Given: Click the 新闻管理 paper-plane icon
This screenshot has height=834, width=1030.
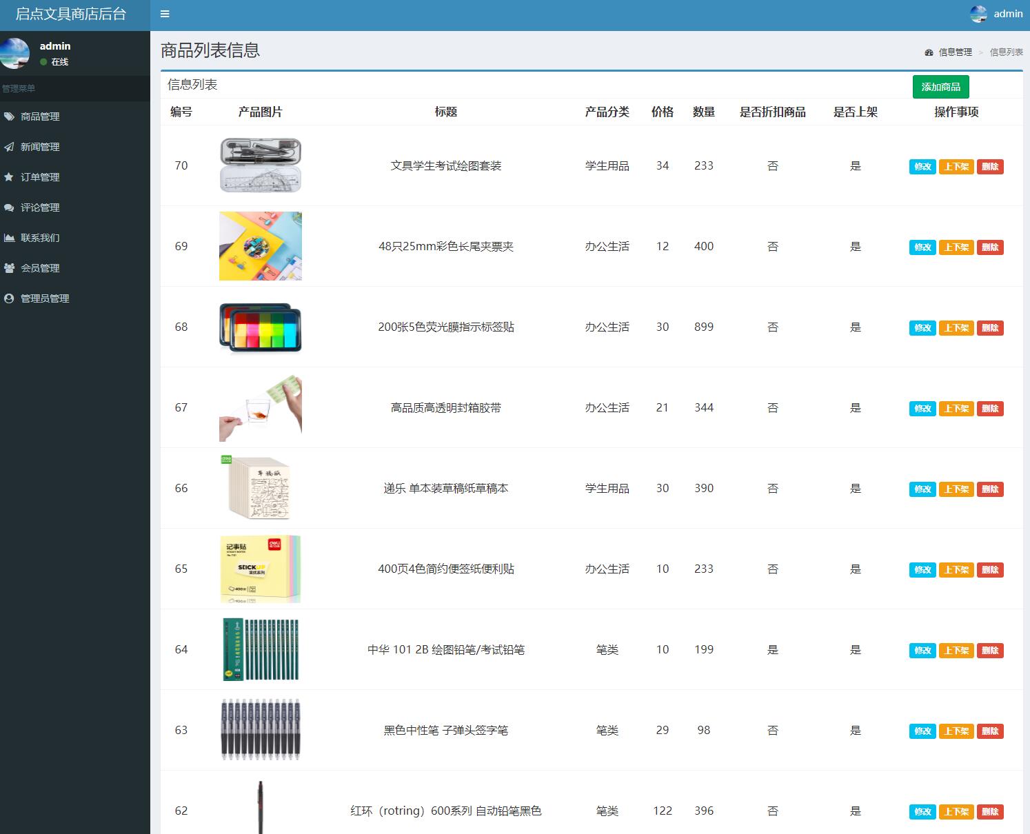Looking at the screenshot, I should pos(9,147).
